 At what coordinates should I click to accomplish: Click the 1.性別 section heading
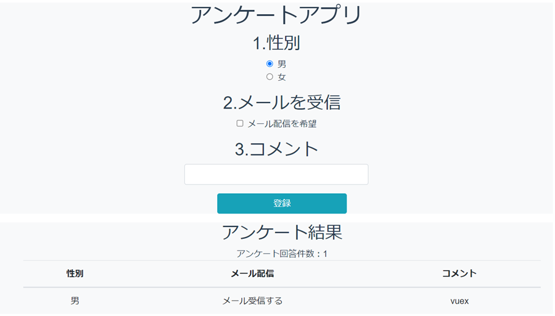276,43
